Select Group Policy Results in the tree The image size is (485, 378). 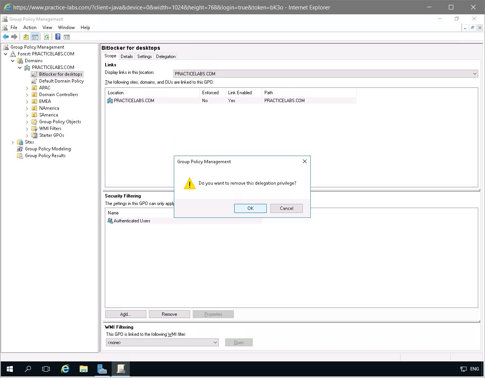pyautogui.click(x=45, y=156)
